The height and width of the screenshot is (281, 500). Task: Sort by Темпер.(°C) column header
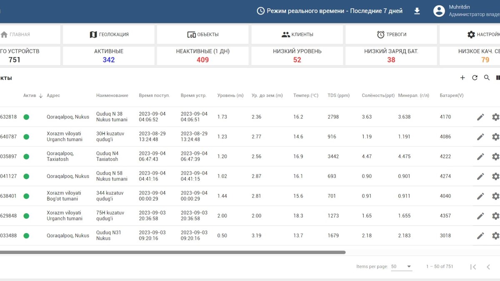click(x=306, y=96)
